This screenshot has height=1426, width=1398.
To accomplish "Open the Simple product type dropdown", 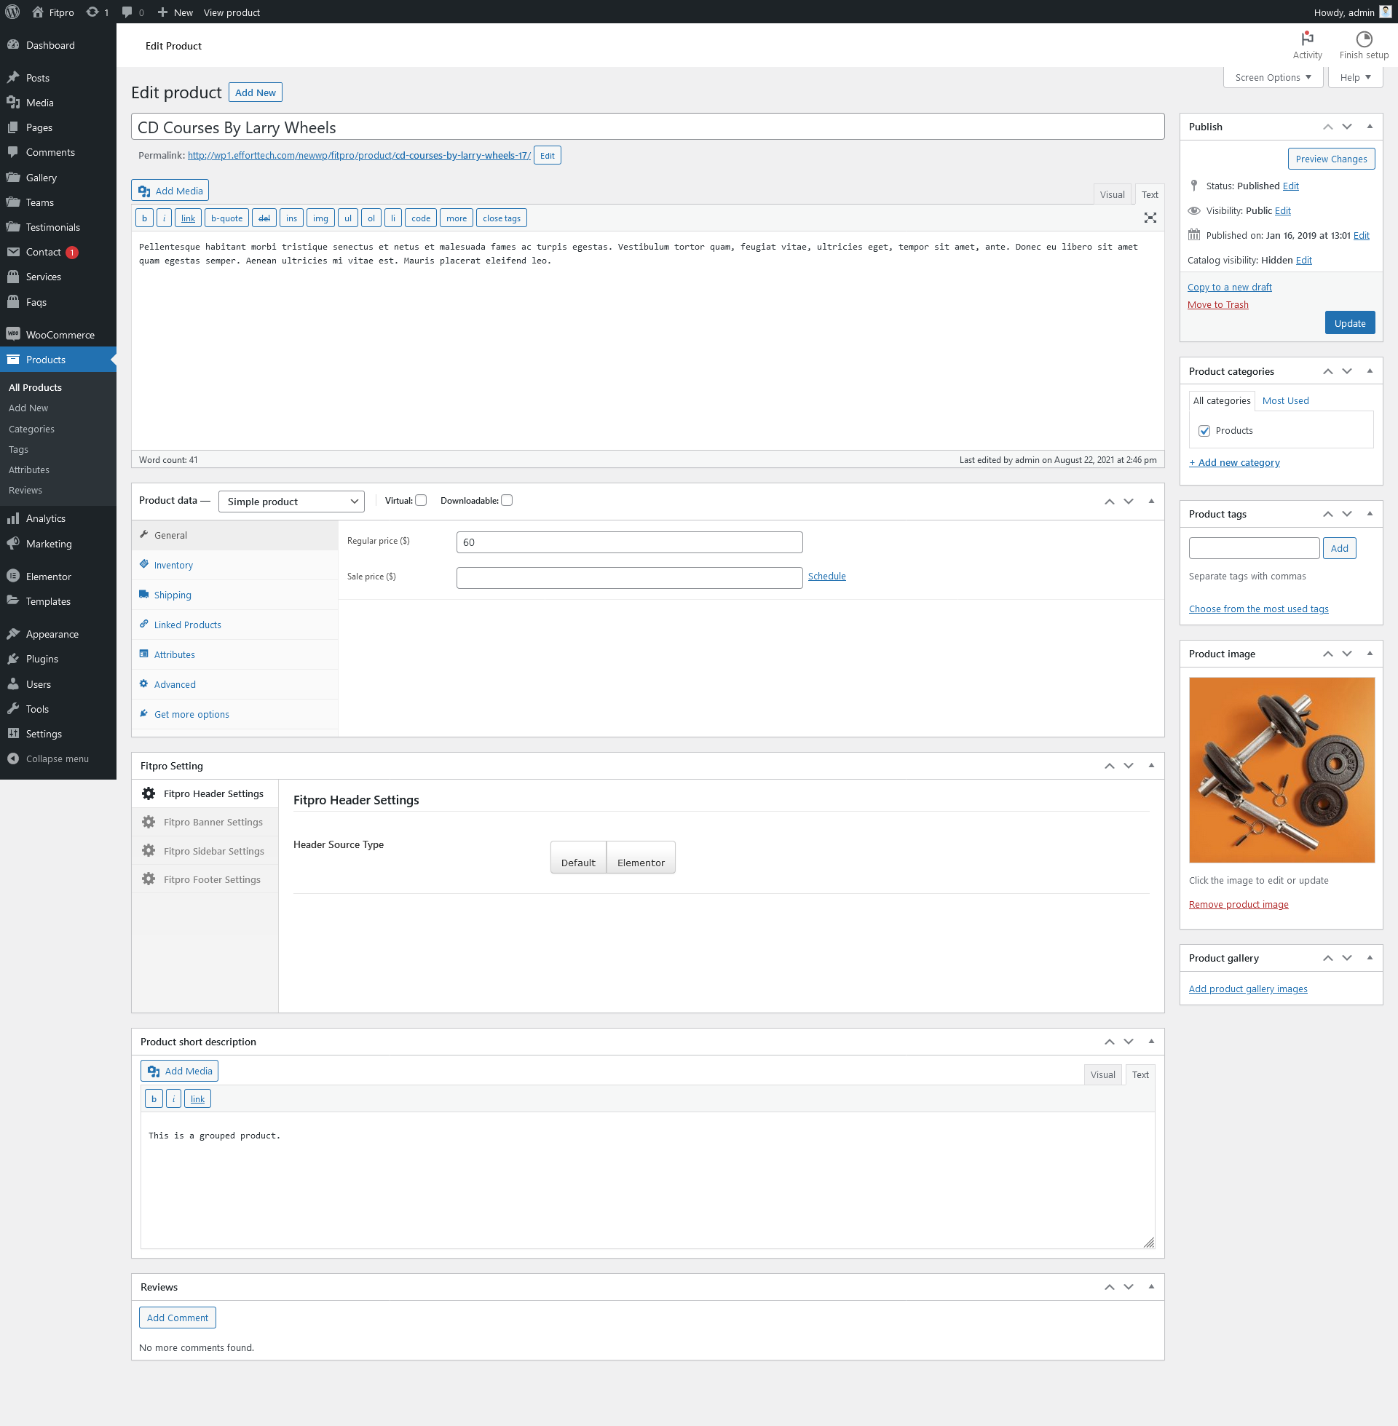I will coord(291,502).
